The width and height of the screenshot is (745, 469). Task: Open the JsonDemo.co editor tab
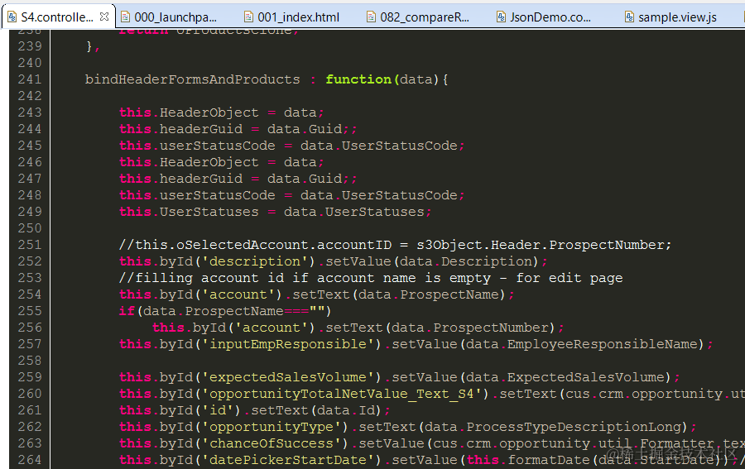pos(545,17)
